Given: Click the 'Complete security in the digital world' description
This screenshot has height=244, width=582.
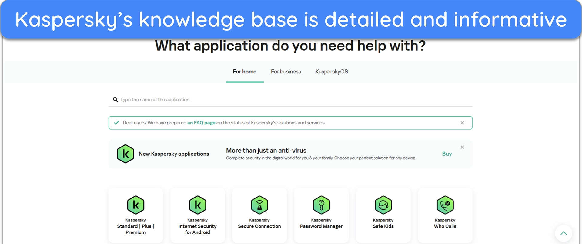Looking at the screenshot, I should coord(321,158).
